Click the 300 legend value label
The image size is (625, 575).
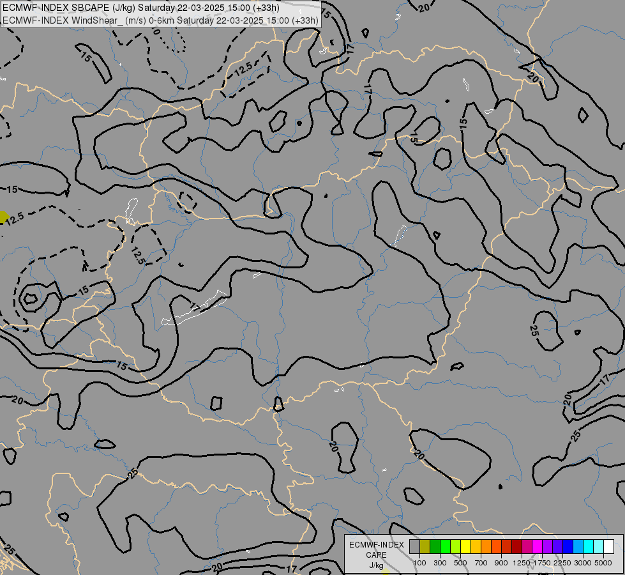[x=440, y=563]
